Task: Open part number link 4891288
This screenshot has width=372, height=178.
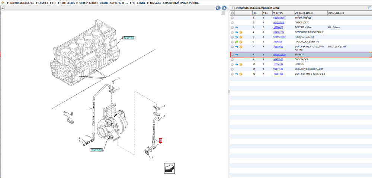Action: click(x=278, y=42)
